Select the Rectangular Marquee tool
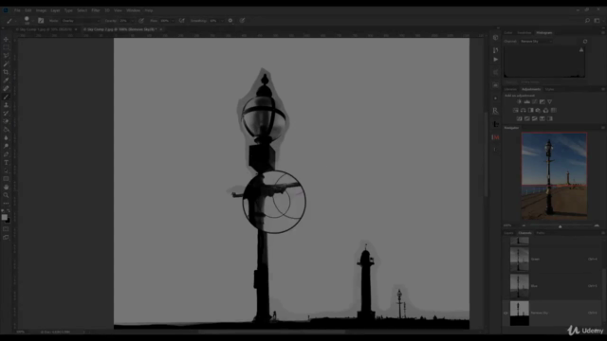The width and height of the screenshot is (607, 341). click(6, 47)
